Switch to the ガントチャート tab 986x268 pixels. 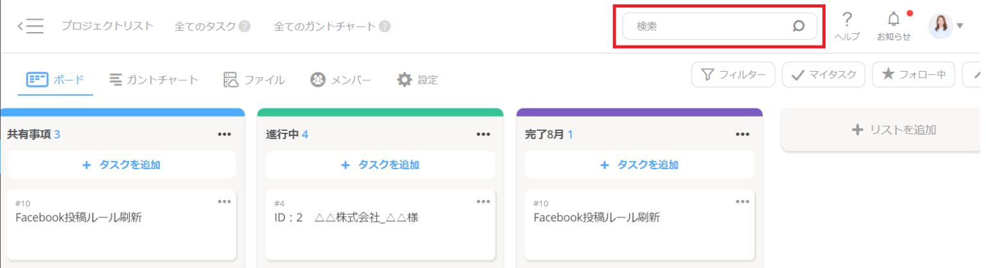(x=153, y=80)
